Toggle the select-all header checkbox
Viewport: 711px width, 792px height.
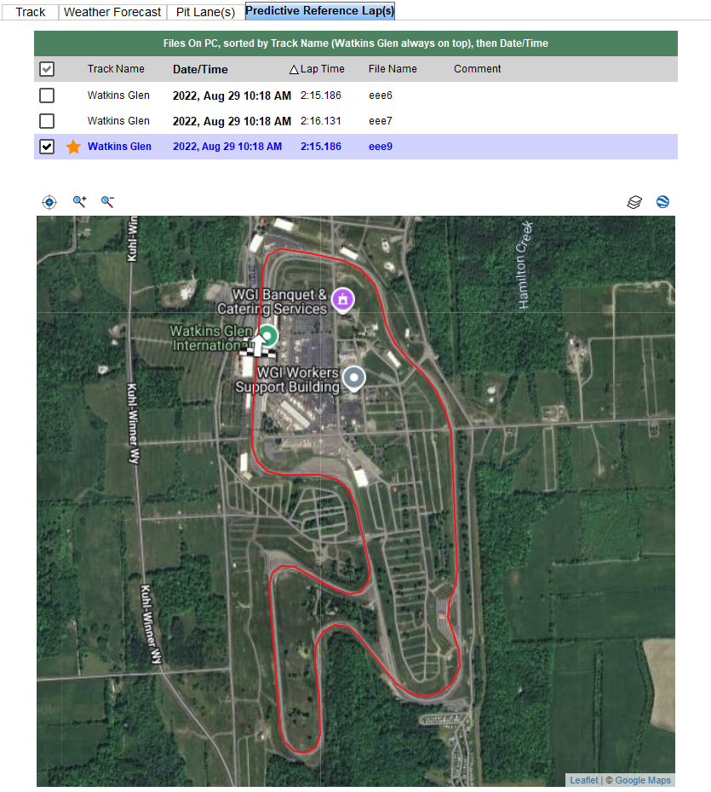pos(47,69)
